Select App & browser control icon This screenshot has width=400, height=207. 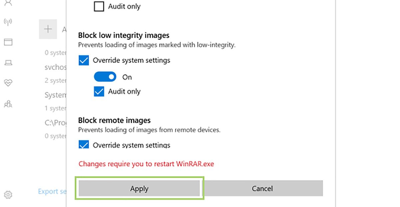coord(8,42)
